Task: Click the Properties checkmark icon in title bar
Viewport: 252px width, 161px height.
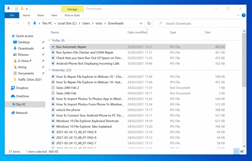Action: [16, 8]
